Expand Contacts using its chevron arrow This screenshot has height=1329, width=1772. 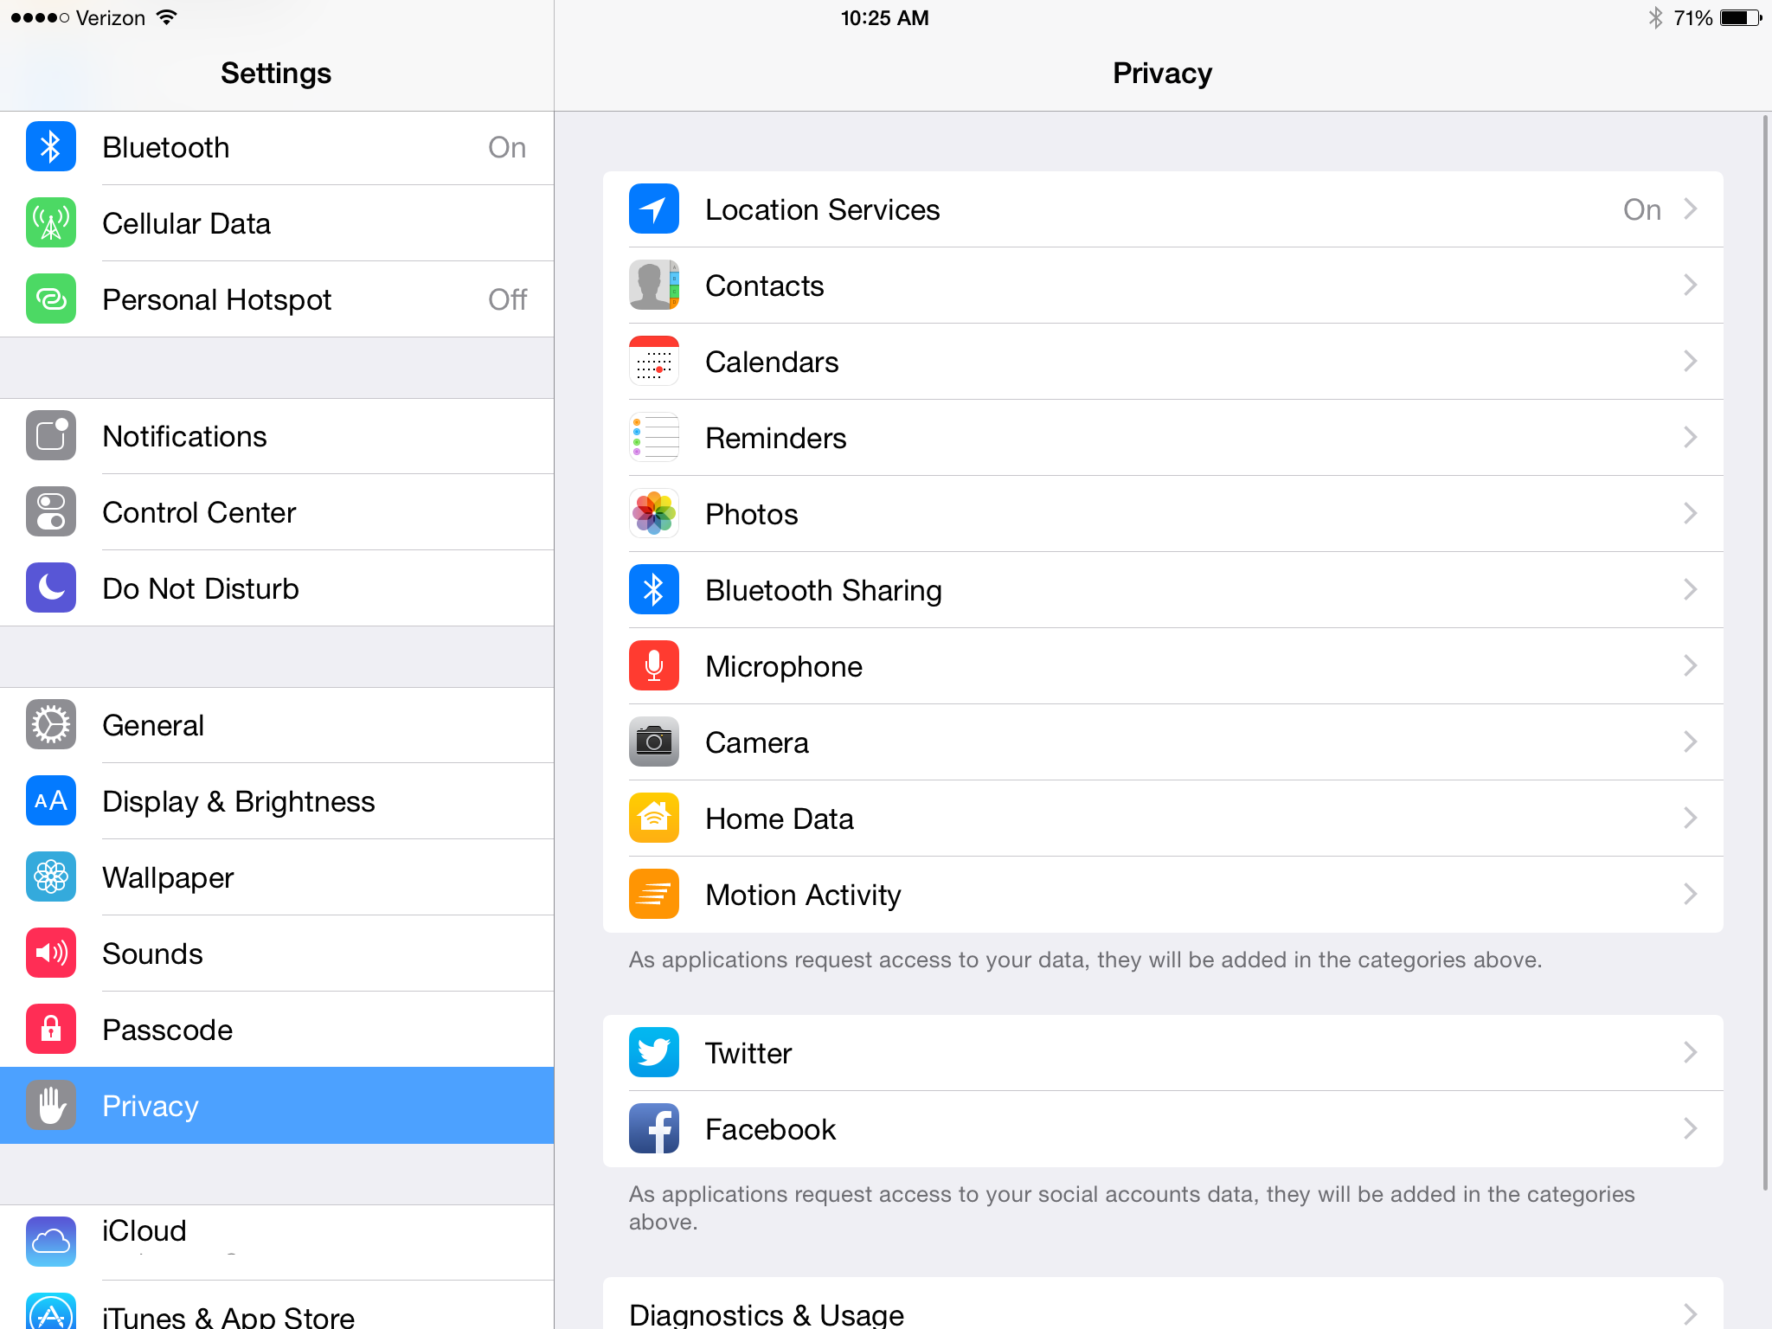(x=1691, y=286)
